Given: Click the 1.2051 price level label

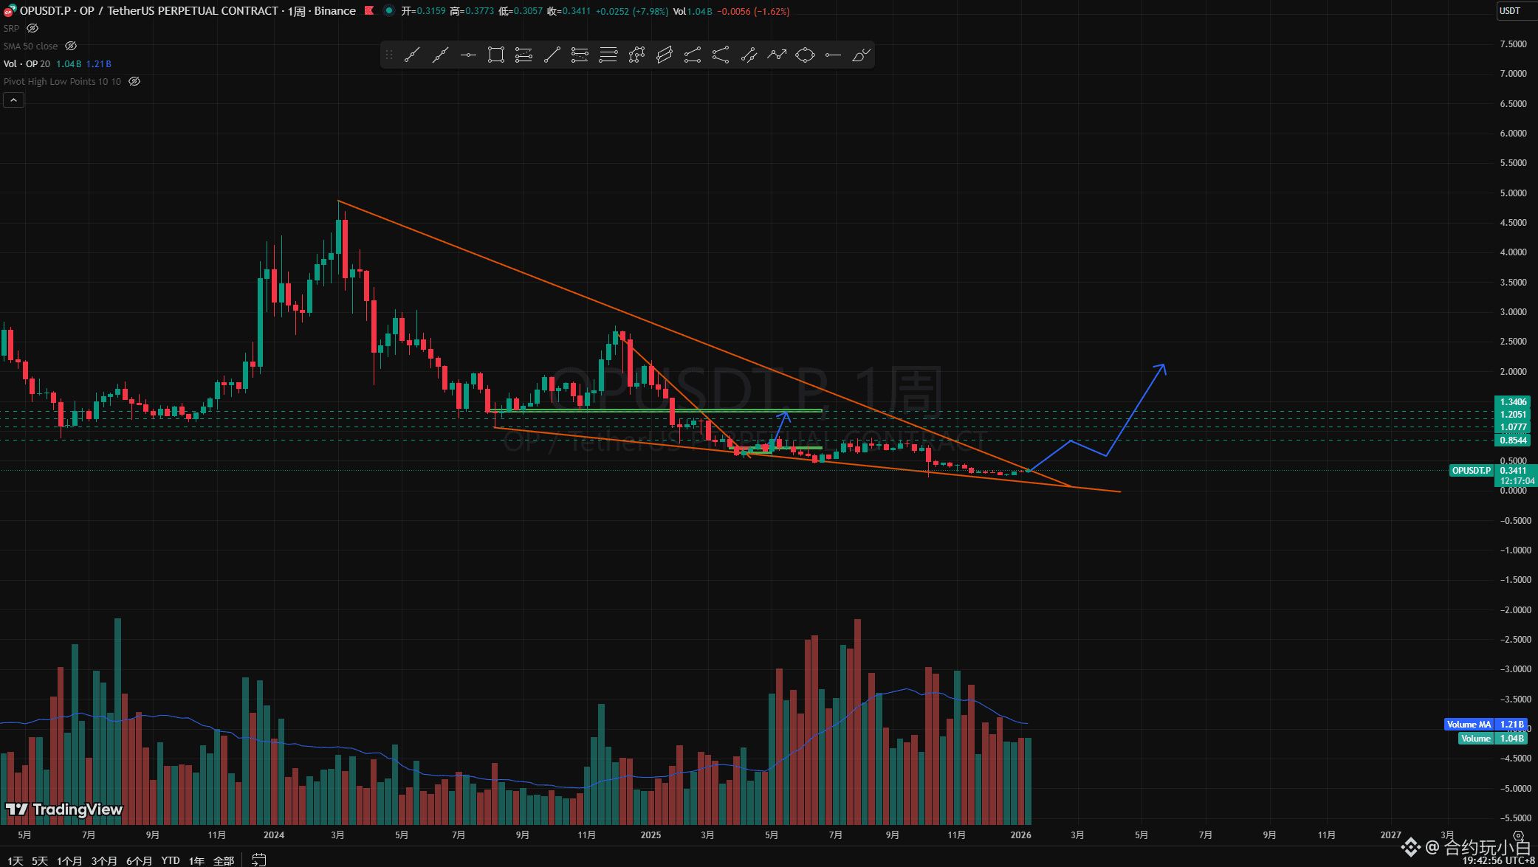Looking at the screenshot, I should (x=1513, y=415).
